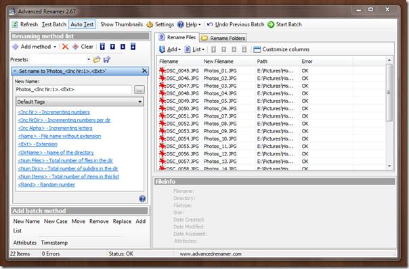Click the '...' button beside New Name
The width and height of the screenshot is (409, 269).
coord(139,90)
